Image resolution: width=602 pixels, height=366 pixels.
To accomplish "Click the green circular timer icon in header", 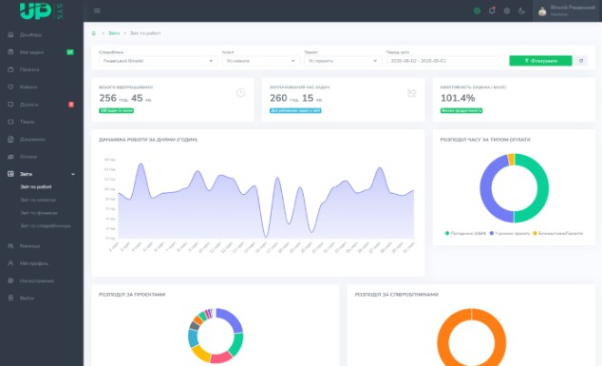I will click(477, 10).
